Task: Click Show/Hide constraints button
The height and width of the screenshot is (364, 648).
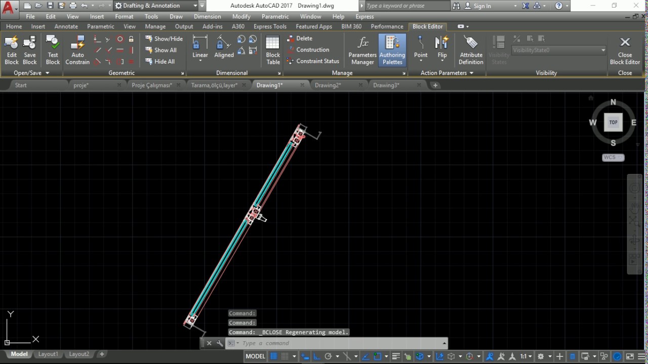Action: [164, 38]
